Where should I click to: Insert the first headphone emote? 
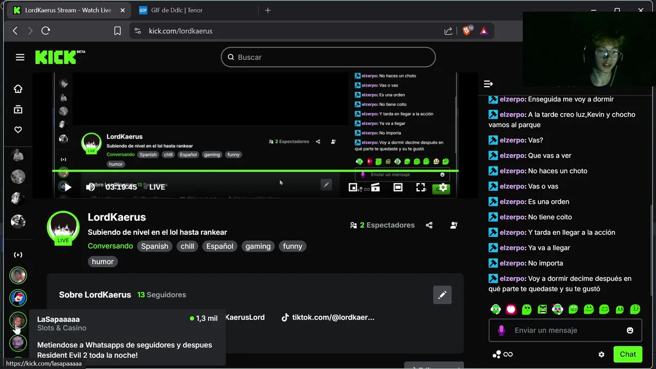point(496,309)
